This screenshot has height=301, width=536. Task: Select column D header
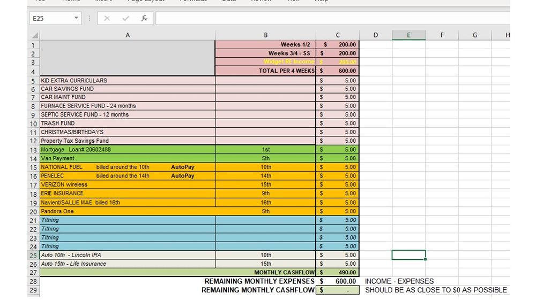point(376,35)
